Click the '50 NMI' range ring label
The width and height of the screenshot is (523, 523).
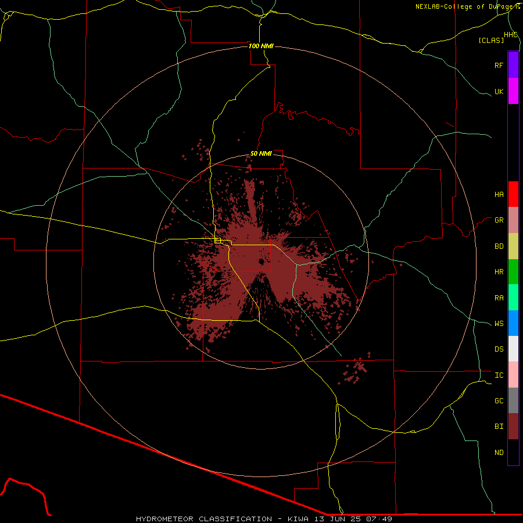point(261,153)
